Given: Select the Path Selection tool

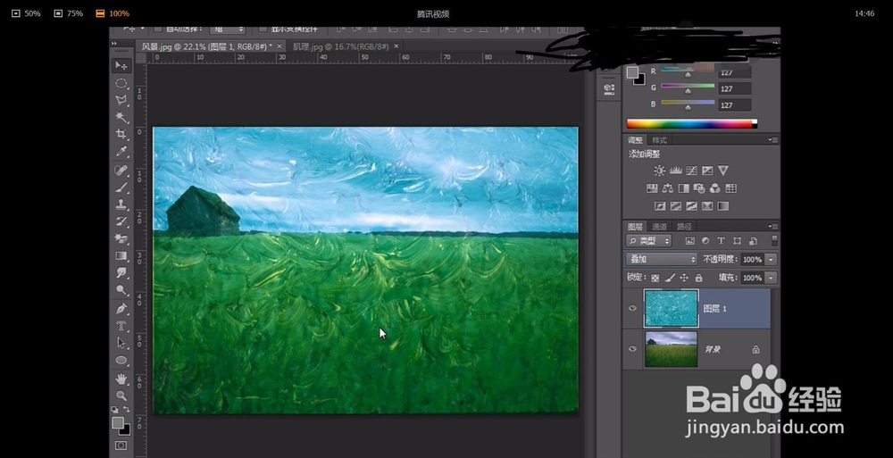Looking at the screenshot, I should pos(121,343).
